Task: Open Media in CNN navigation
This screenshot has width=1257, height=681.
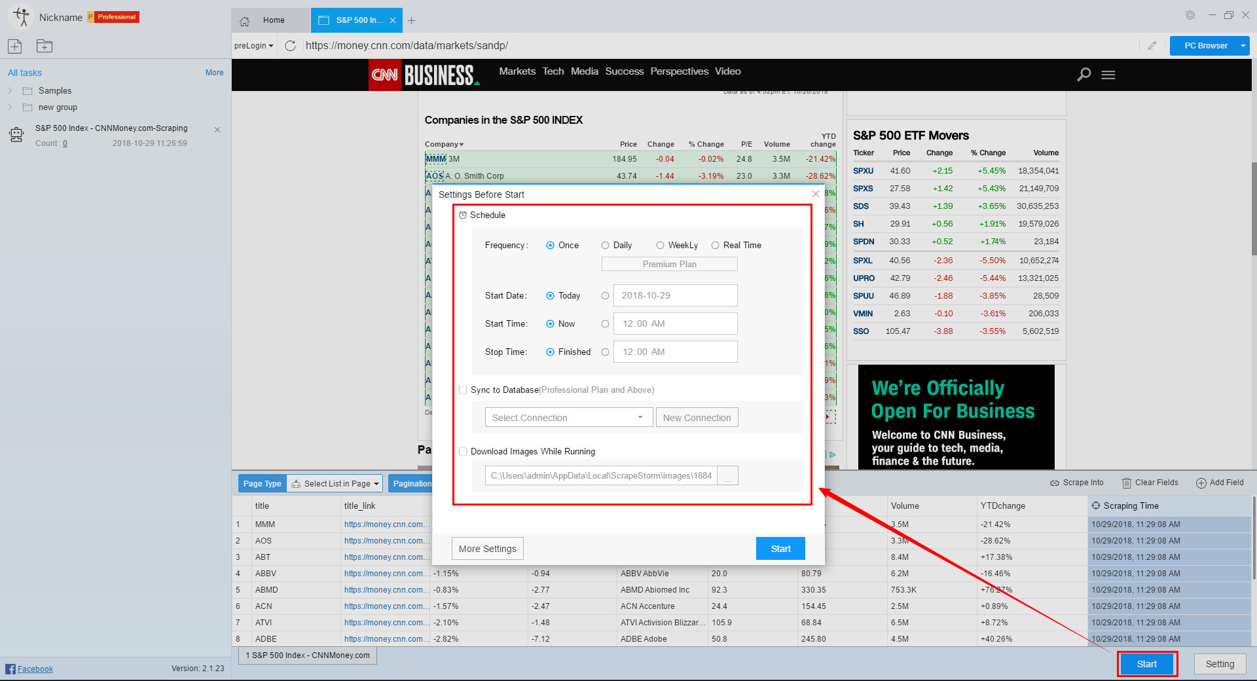Action: tap(585, 71)
